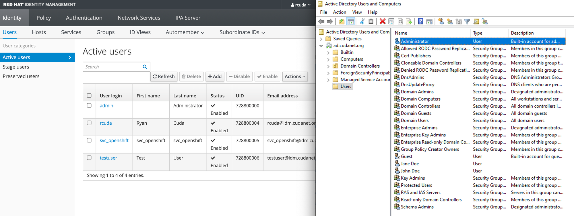Click the Find objects magnifier icon
The image size is (574, 216).
coord(476,21)
